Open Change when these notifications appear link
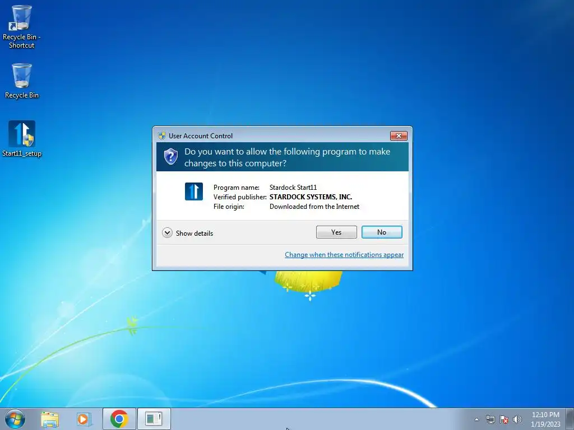 344,255
